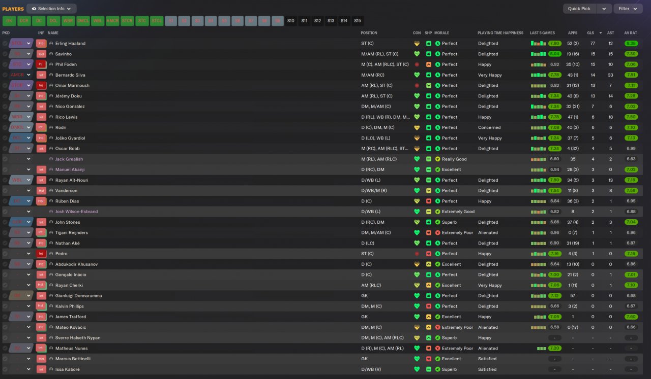The height and width of the screenshot is (379, 651).
Task: Select the S15 substitute slot
Action: click(358, 21)
